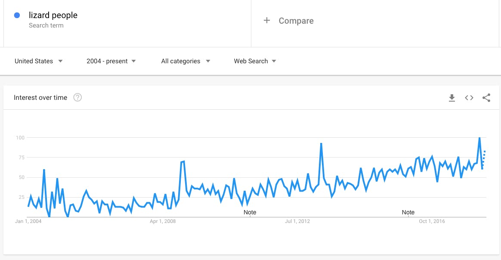This screenshot has width=501, height=260.
Task: Share the Interest over time chart
Action: pyautogui.click(x=486, y=98)
